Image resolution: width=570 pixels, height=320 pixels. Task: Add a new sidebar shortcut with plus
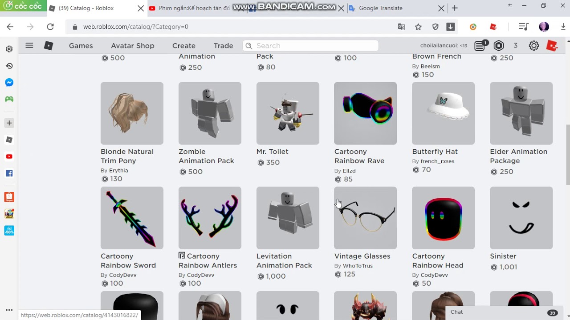[x=9, y=123]
